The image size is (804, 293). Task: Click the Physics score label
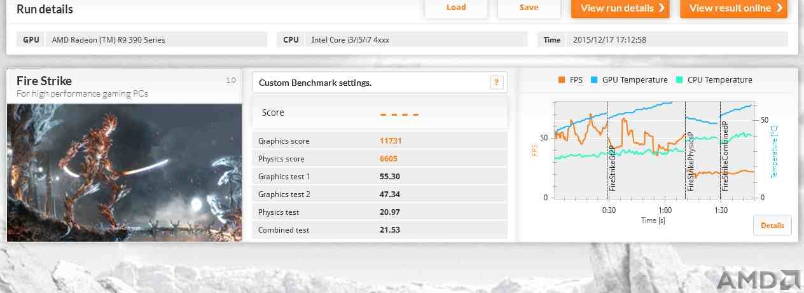point(281,159)
